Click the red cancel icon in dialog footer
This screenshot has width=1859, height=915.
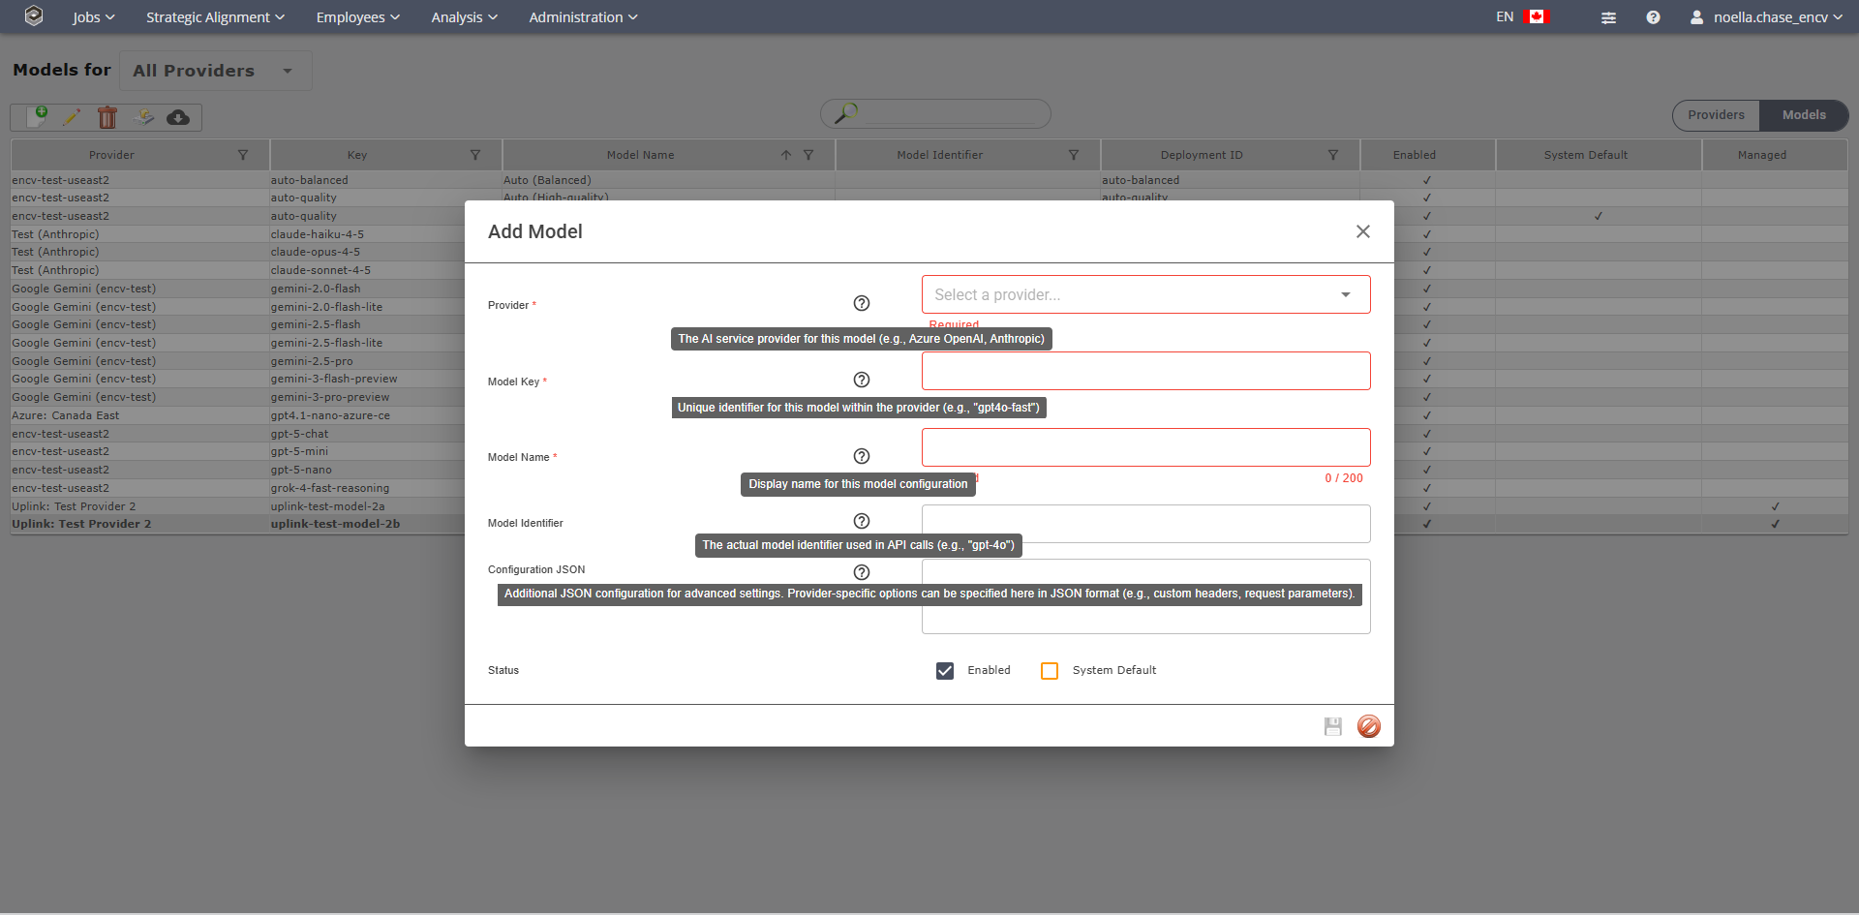[1368, 726]
